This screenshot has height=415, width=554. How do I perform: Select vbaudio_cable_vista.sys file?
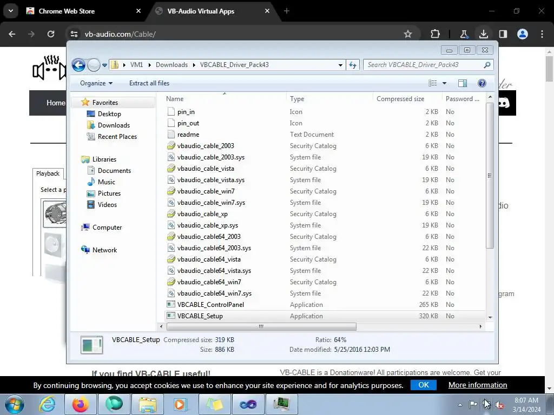tap(210, 180)
